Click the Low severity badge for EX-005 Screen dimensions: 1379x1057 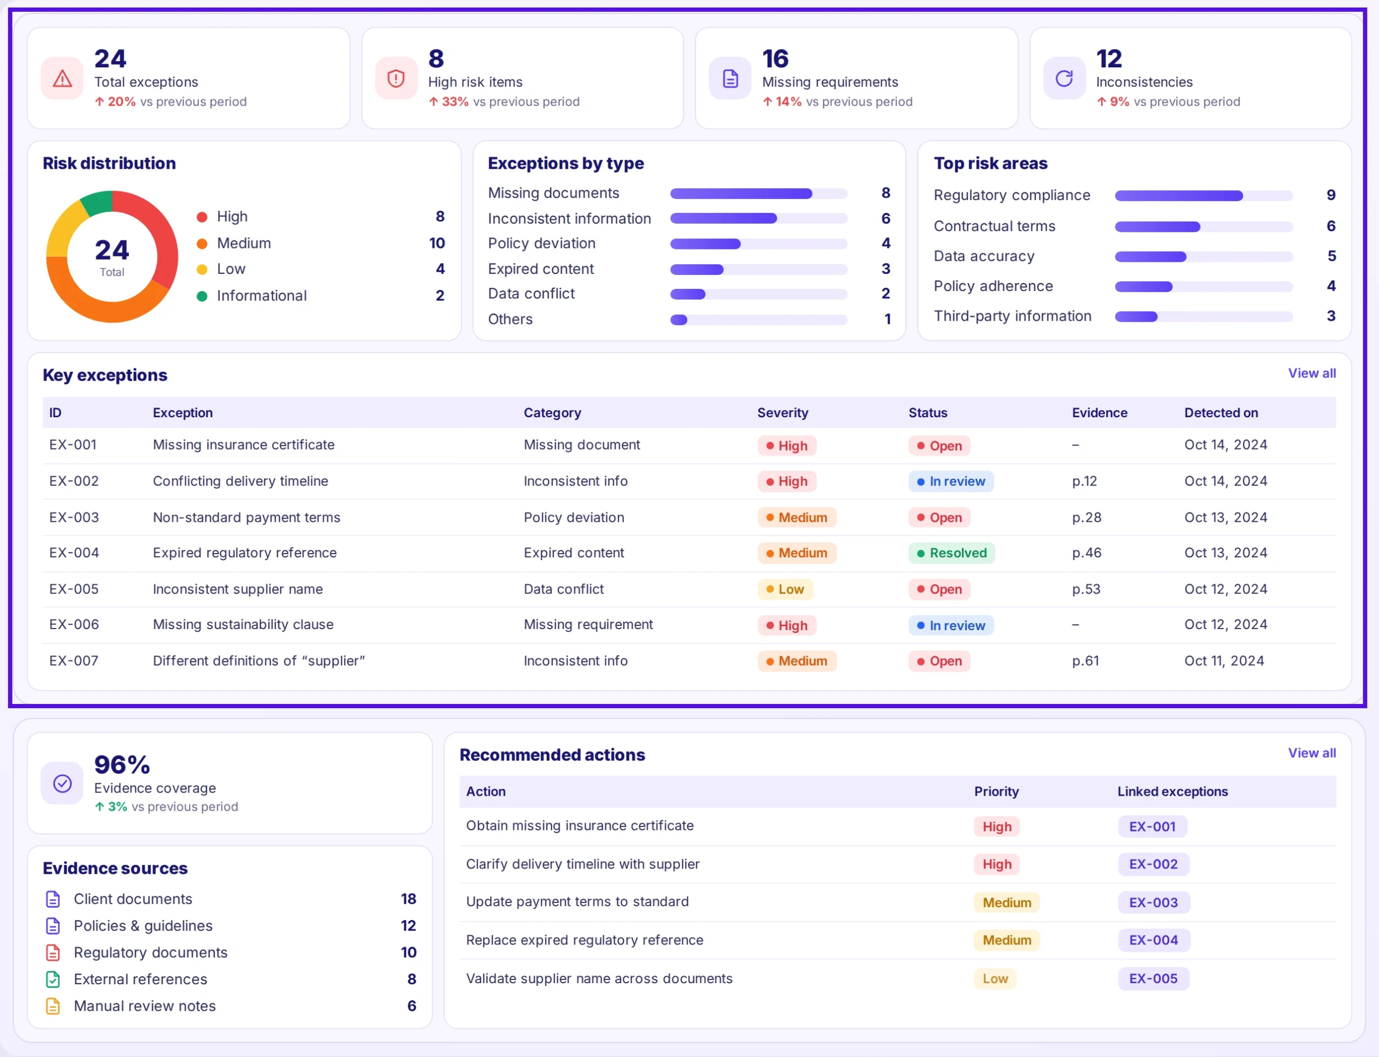click(x=785, y=590)
